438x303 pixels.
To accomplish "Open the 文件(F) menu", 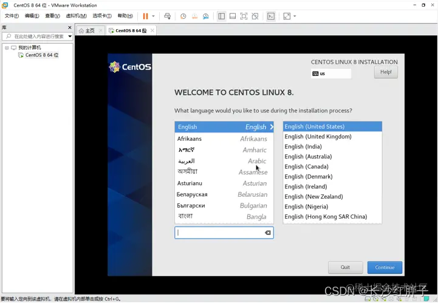I will point(12,16).
